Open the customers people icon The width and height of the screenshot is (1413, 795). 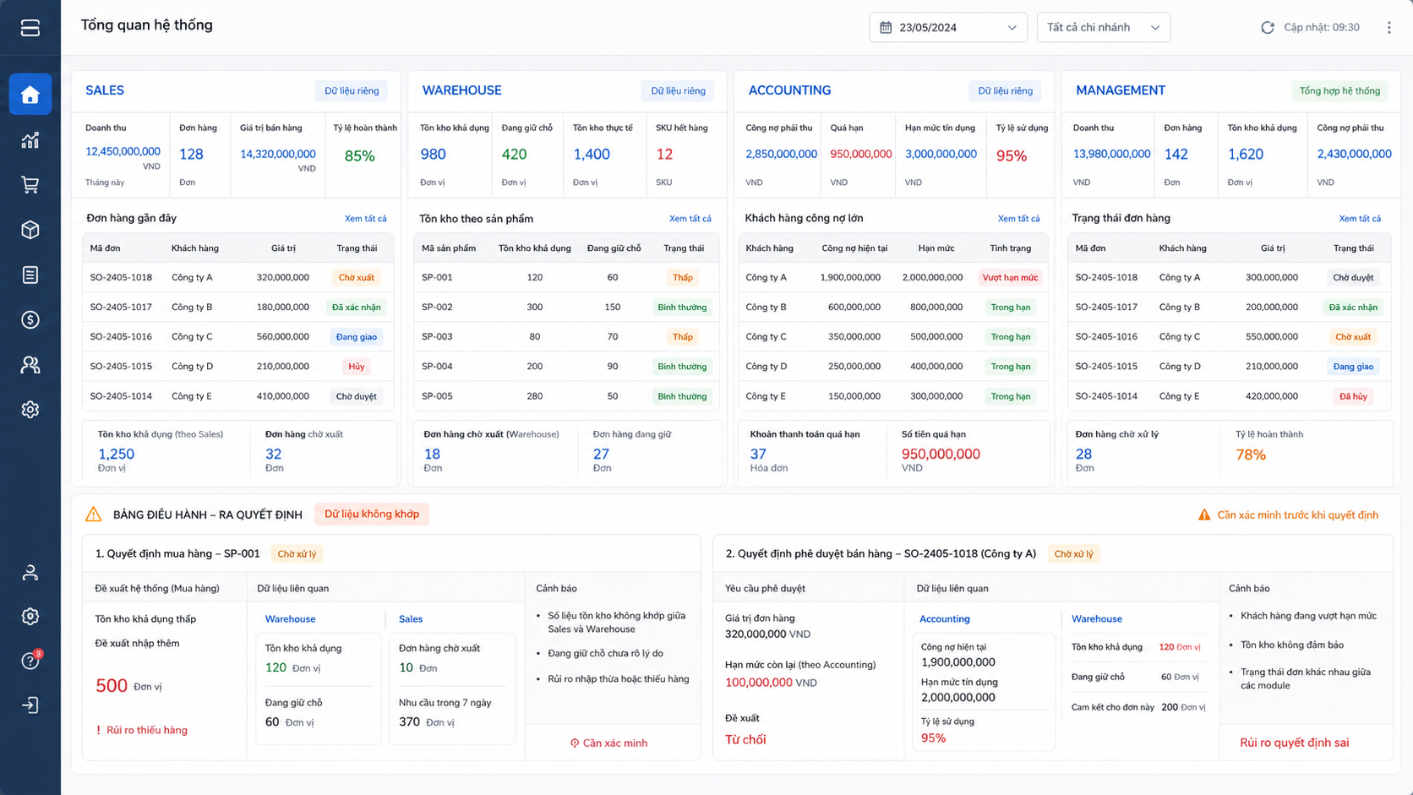[30, 365]
